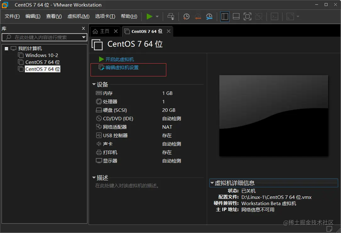Screen dimensions: 341x233
Task: Click the CD/DVD (IDE) device row
Action: (139, 119)
